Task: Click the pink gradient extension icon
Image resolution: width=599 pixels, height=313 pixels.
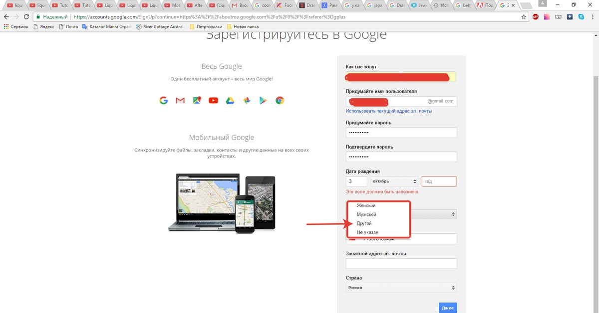Action: (x=547, y=16)
